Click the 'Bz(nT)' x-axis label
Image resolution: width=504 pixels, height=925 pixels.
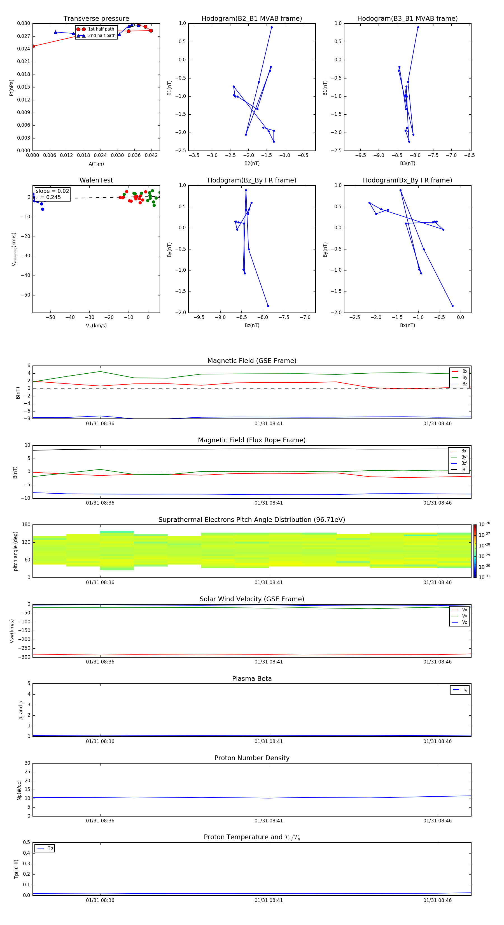[252, 325]
